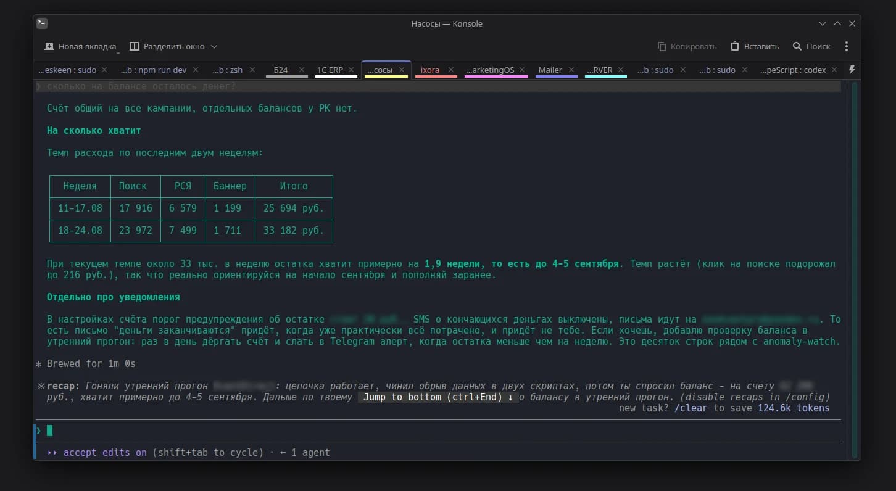Click the Konsole terminal icon in title bar
The image size is (896, 491).
point(42,23)
